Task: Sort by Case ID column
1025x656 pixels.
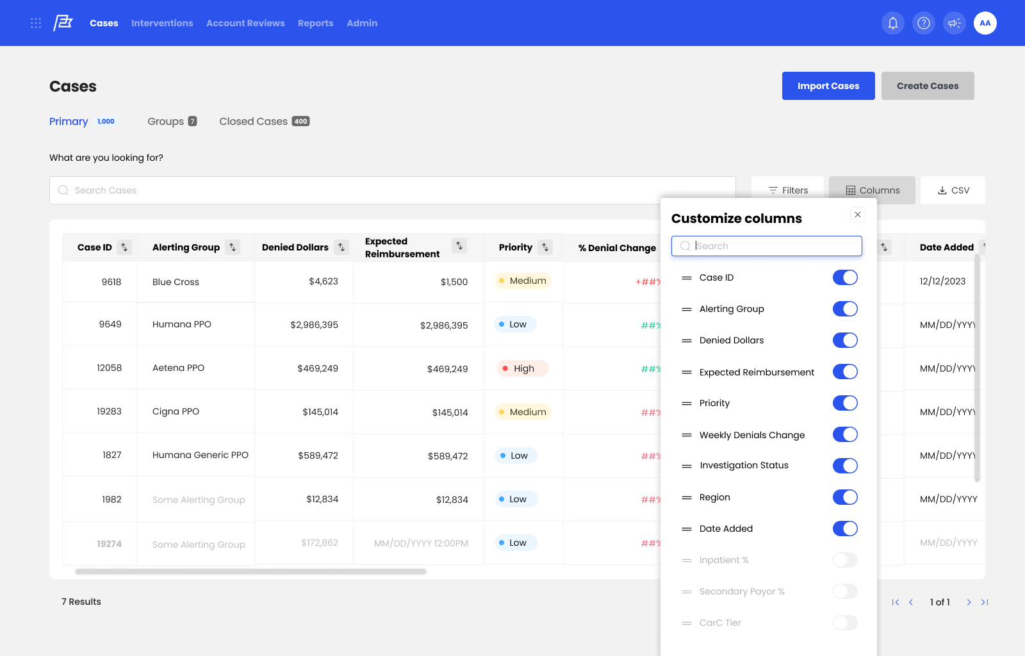Action: pyautogui.click(x=124, y=247)
